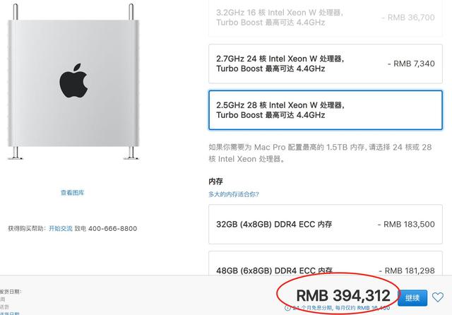The width and height of the screenshot is (452, 315).
Task: Click the RMB 7,340 price on 24-core option
Action: coord(411,64)
